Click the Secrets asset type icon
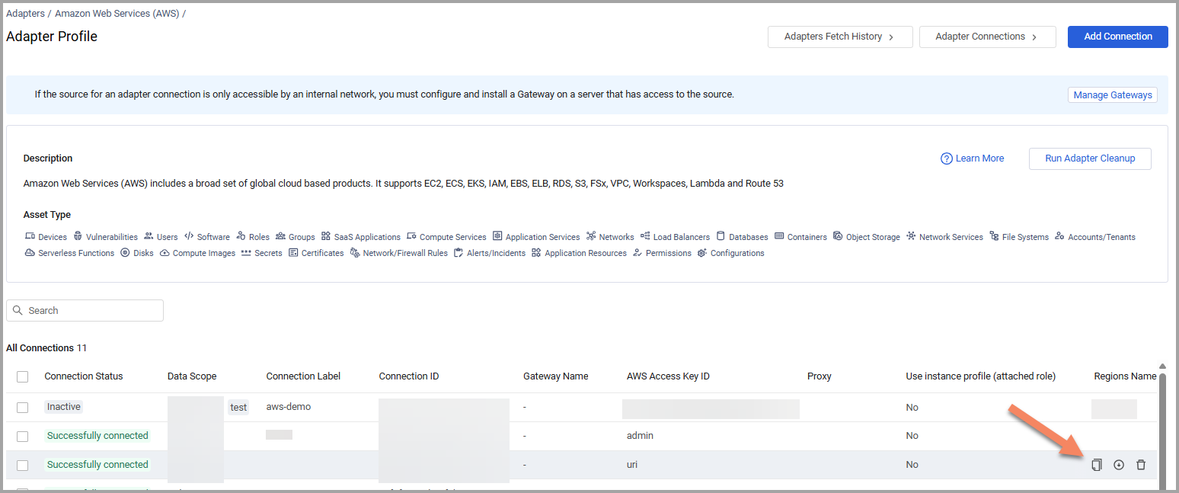 tap(246, 252)
